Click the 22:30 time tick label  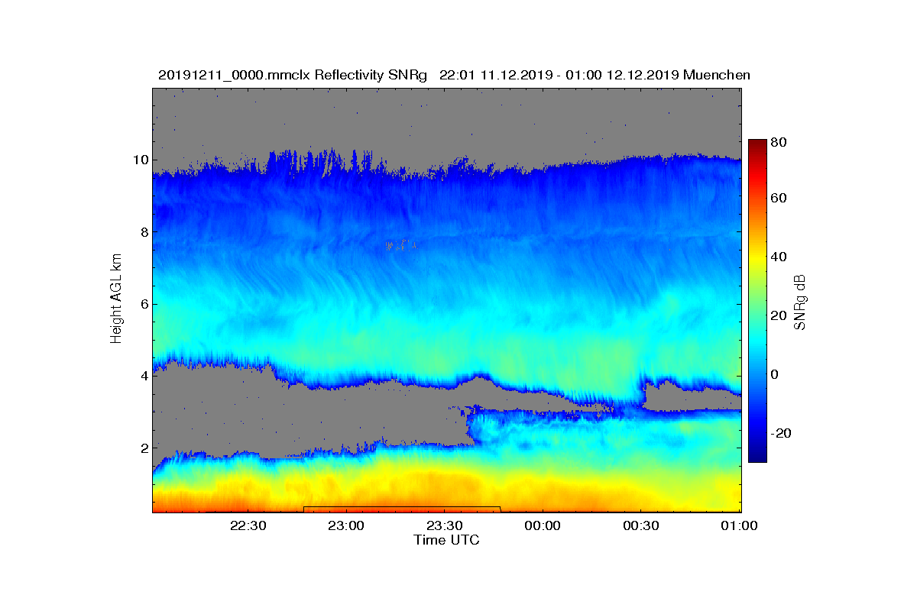tap(248, 526)
